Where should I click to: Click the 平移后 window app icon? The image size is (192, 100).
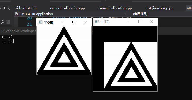pyautogui.click(x=97, y=22)
